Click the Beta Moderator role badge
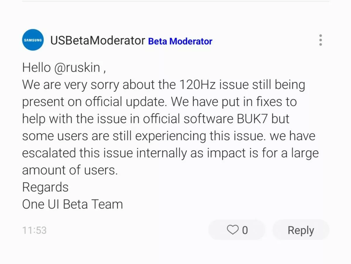This screenshot has height=264, width=351. [180, 41]
